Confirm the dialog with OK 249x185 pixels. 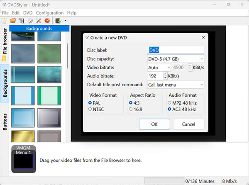tap(154, 124)
